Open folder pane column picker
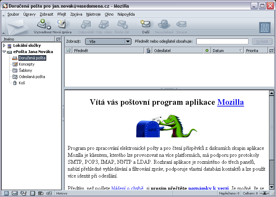 pos(58,39)
